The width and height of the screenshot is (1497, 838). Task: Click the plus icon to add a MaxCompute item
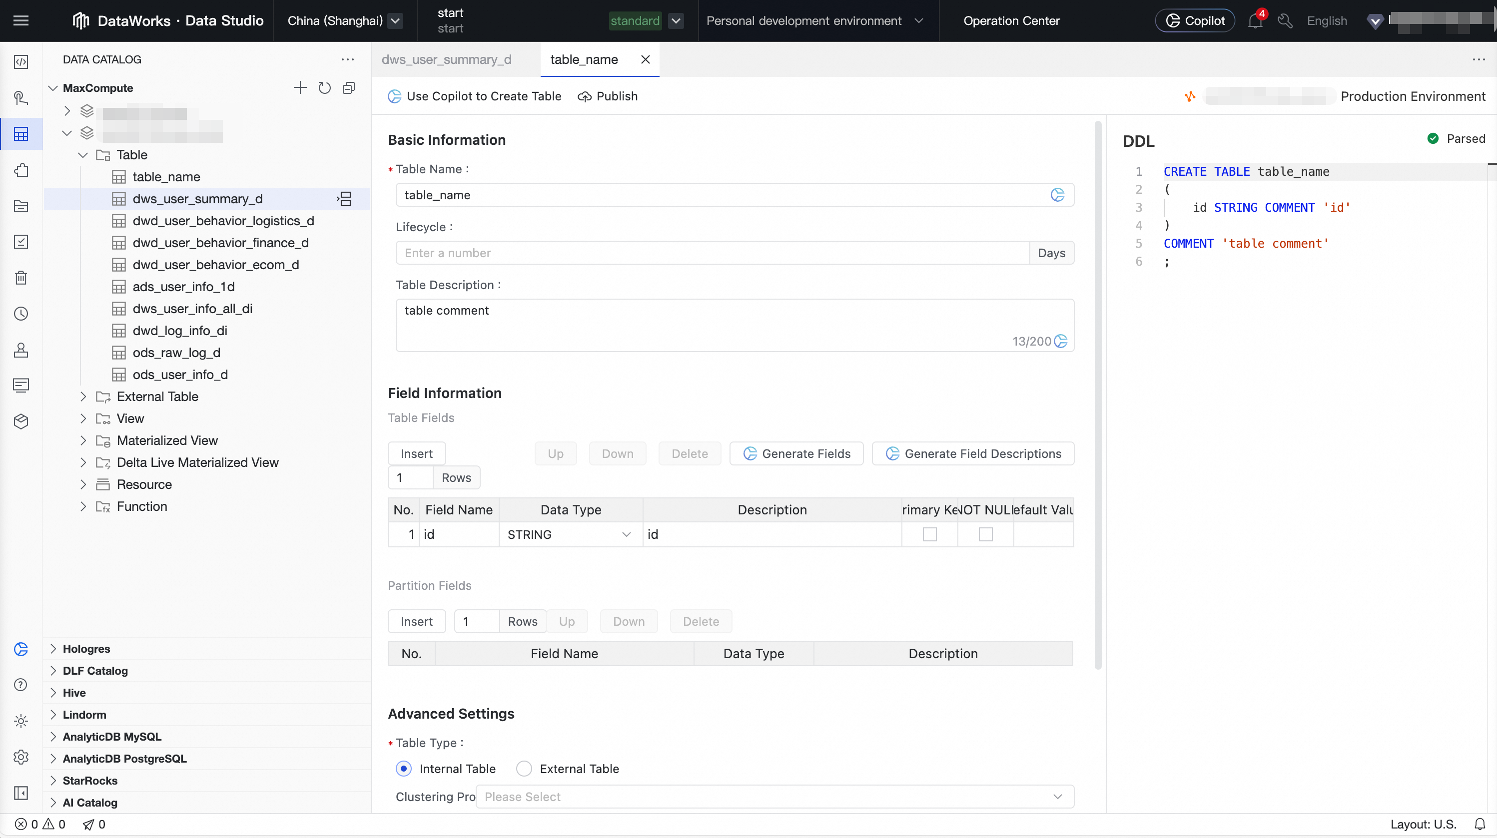(300, 88)
